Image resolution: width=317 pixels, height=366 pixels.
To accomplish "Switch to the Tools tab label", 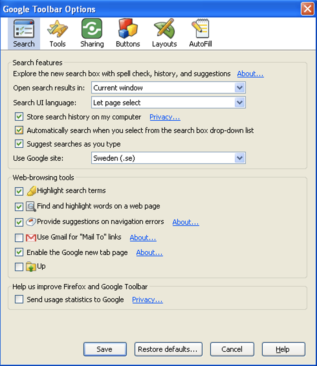I will [57, 44].
